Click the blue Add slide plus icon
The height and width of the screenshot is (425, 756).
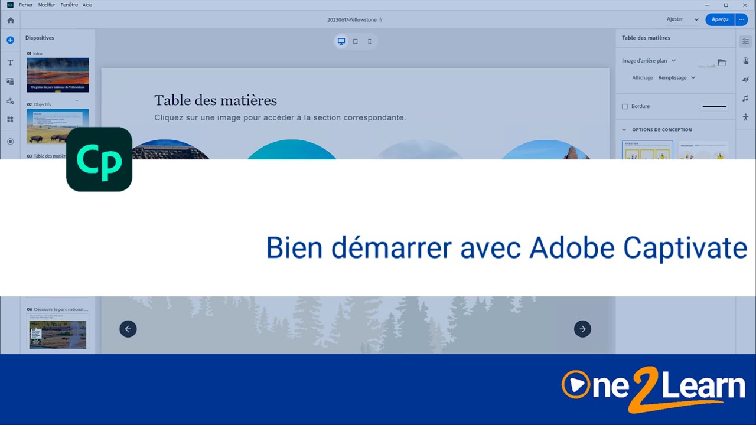[10, 40]
